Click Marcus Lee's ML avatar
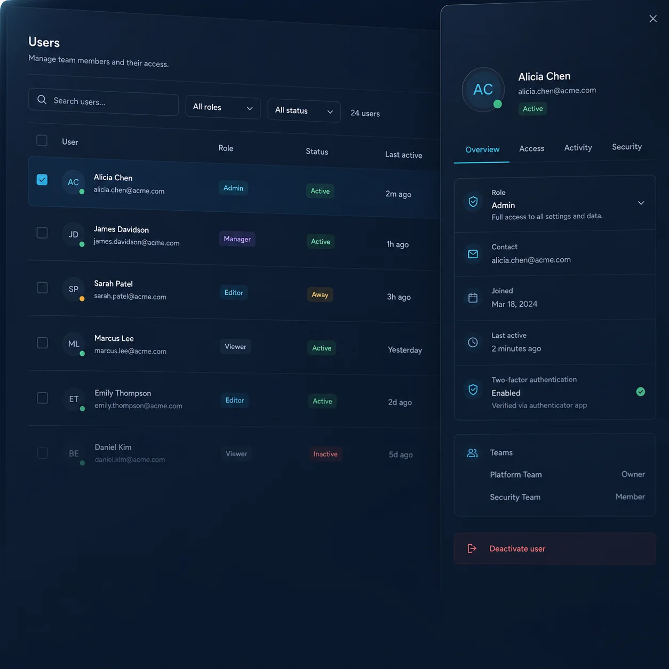 click(x=74, y=344)
